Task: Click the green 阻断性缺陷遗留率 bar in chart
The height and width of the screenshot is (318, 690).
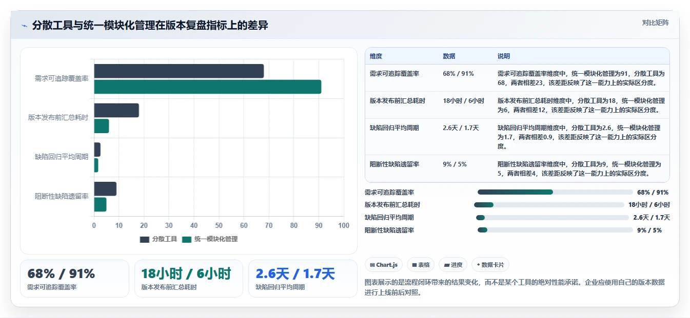Action: 100,204
